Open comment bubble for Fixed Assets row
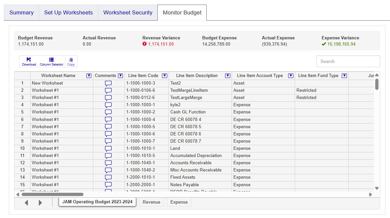390x218 pixels. tap(108, 177)
